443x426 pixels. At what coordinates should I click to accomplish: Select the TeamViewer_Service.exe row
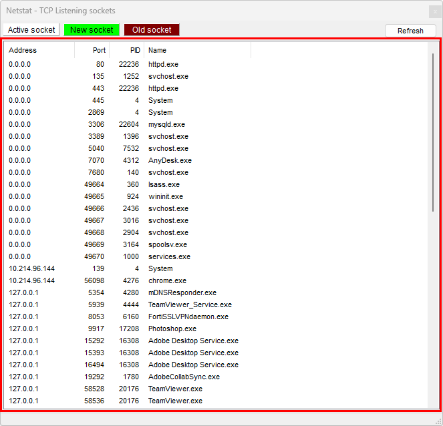190,304
